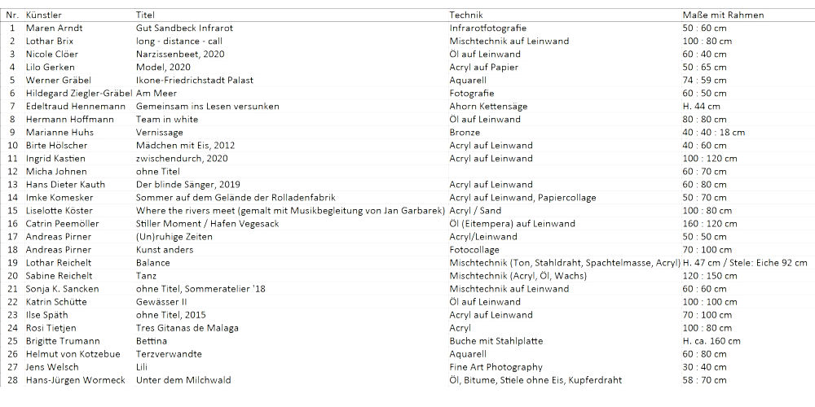
Task: Select the Bronze technique cell
Action: tap(465, 132)
